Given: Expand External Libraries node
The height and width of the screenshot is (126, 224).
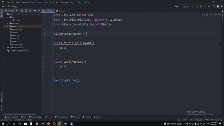Looking at the screenshot, I should pyautogui.click(x=5, y=48).
